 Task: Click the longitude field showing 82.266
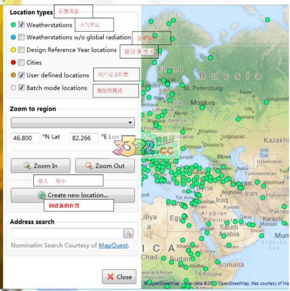tap(84, 138)
